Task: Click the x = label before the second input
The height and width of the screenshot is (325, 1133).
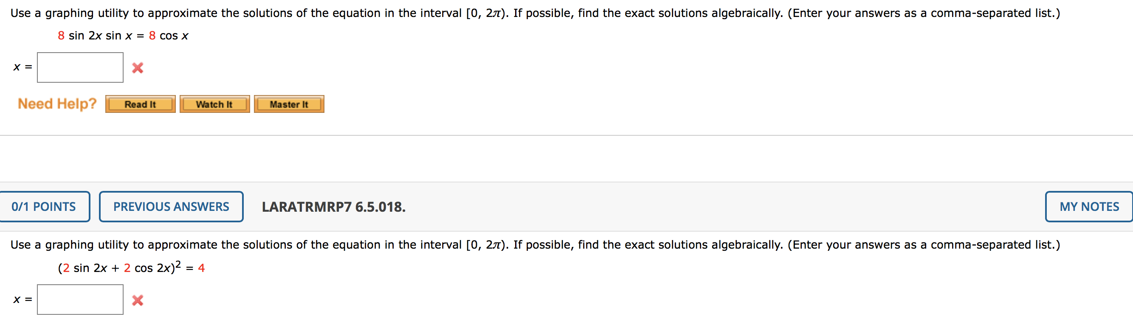Action: pos(22,300)
